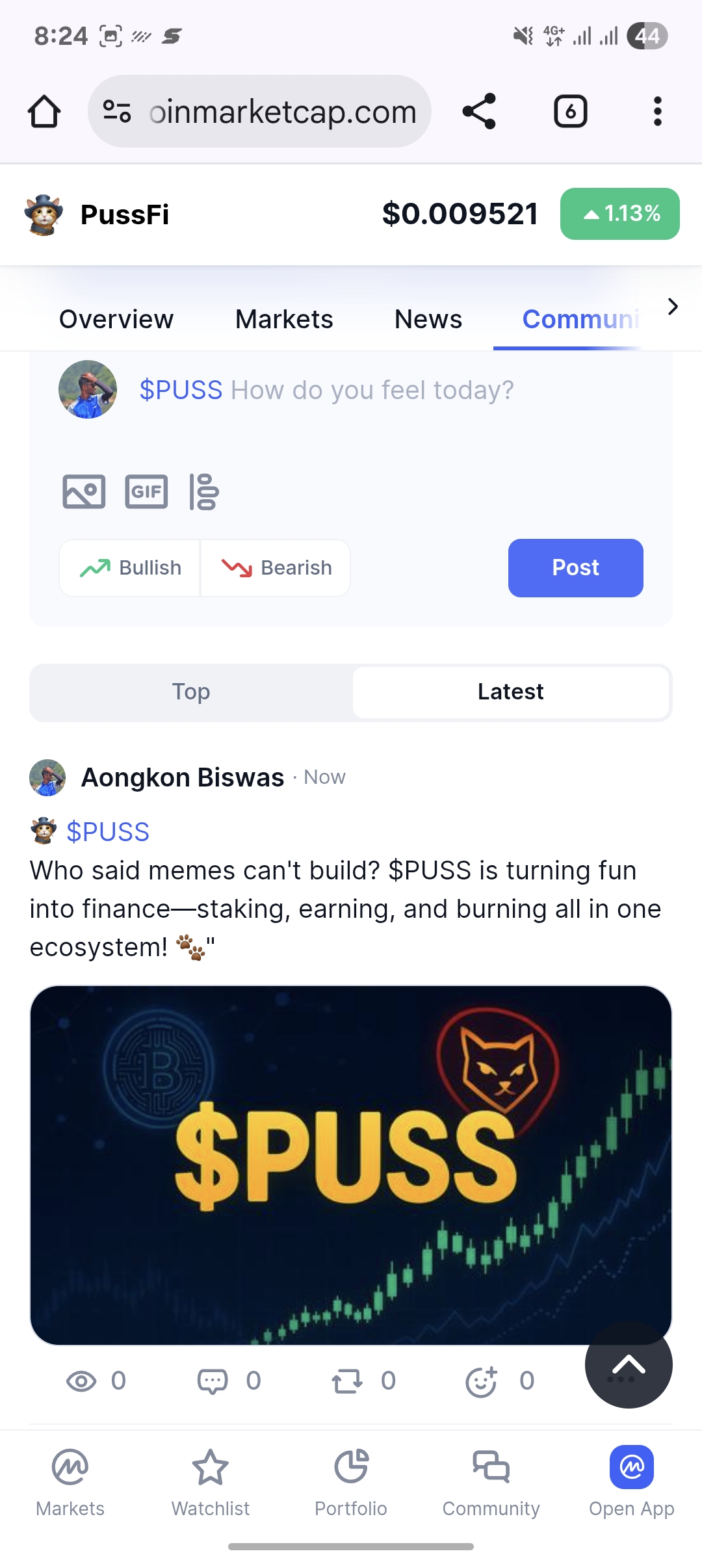The image size is (702, 1560).
Task: Switch to the Markets tab
Action: coord(284,319)
